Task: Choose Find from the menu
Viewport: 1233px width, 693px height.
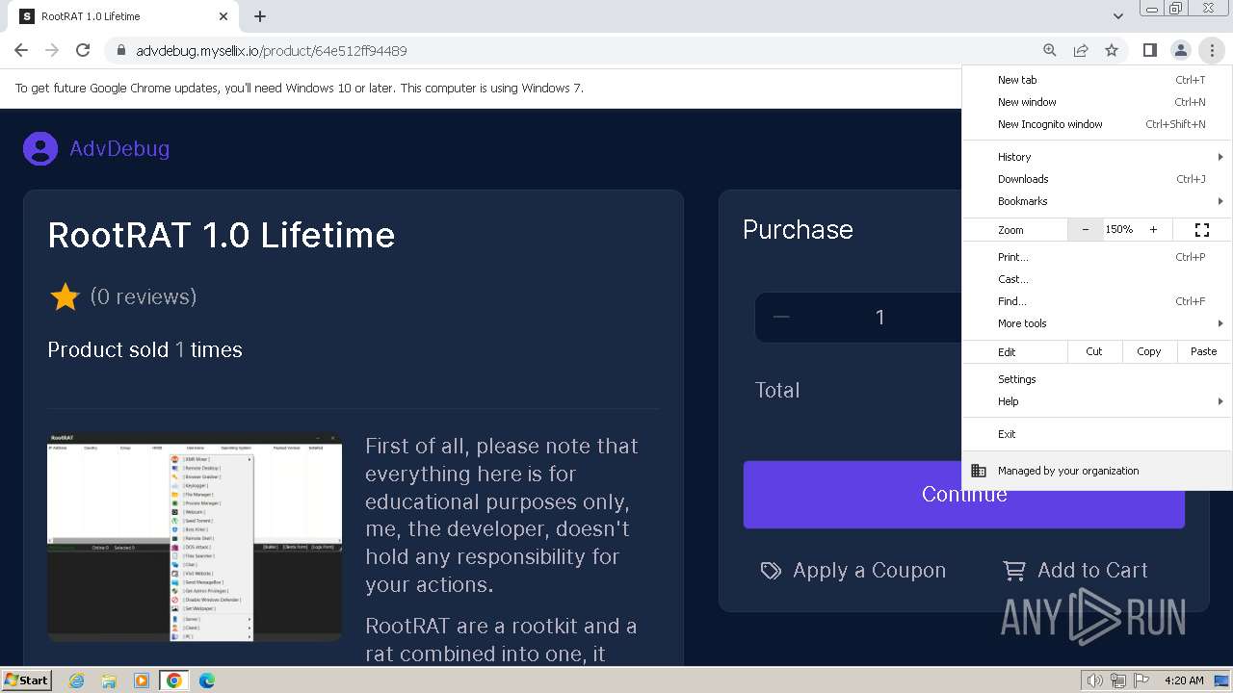Action: (1096, 301)
